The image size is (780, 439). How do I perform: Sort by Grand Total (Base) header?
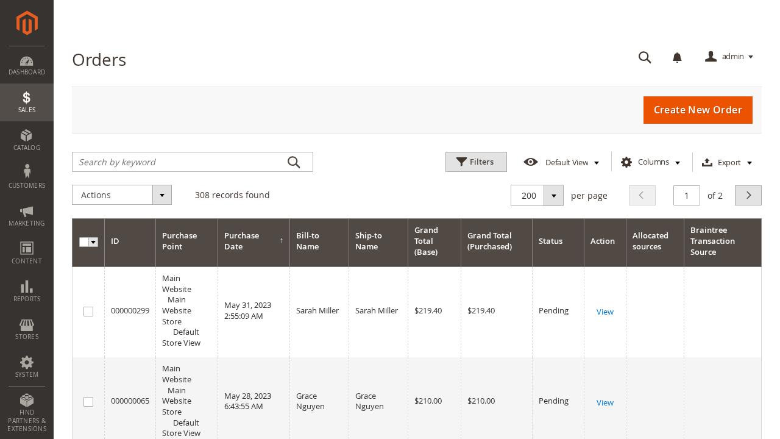click(434, 242)
